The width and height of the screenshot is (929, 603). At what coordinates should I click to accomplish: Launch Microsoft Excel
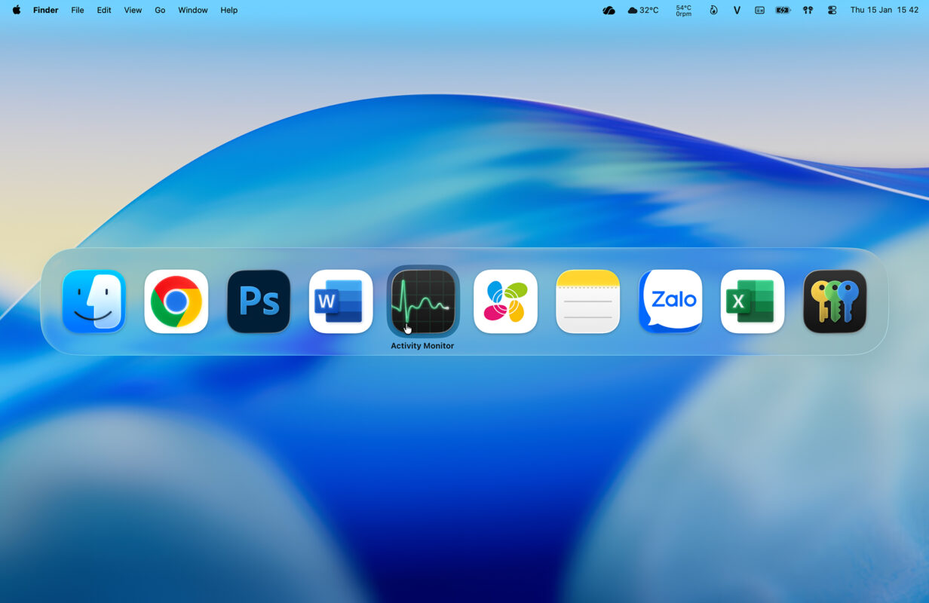pos(753,300)
